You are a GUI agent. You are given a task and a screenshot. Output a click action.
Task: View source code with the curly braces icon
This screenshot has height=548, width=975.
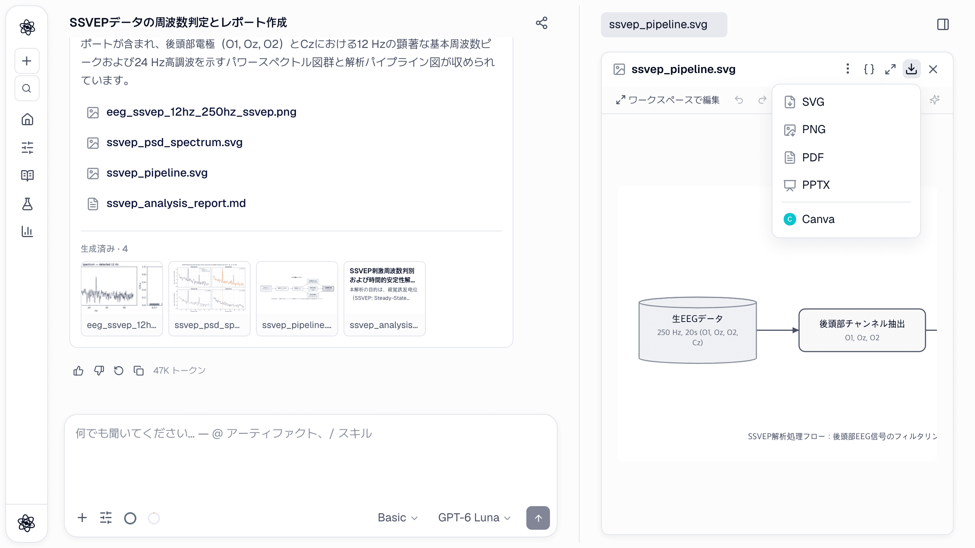point(869,69)
